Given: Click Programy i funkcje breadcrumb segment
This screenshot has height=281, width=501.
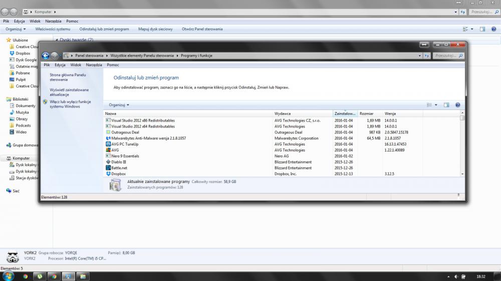Looking at the screenshot, I should click(196, 56).
